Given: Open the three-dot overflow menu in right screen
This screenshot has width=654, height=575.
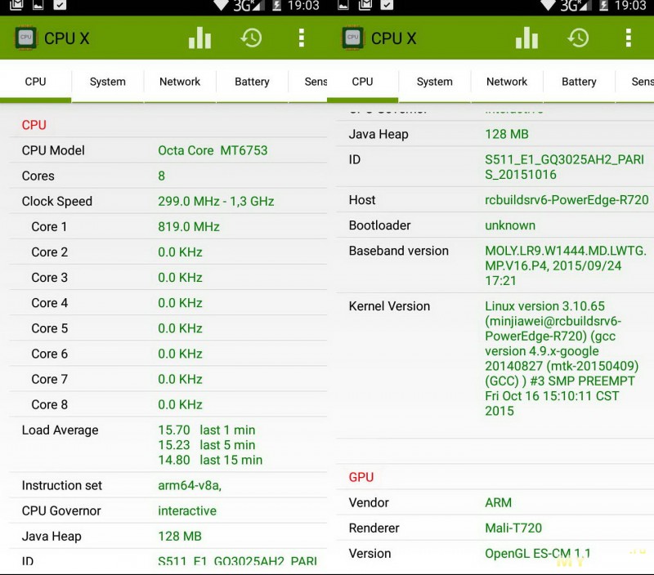Looking at the screenshot, I should (628, 38).
